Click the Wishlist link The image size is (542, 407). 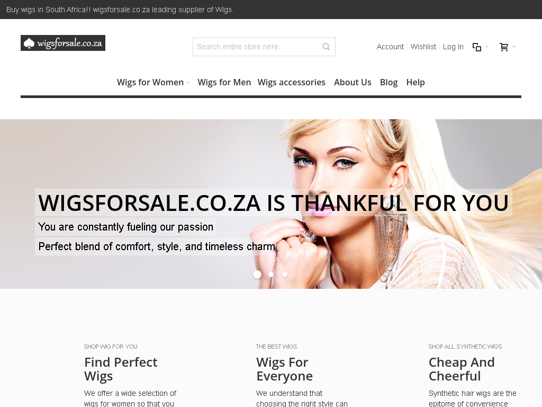[x=423, y=47]
